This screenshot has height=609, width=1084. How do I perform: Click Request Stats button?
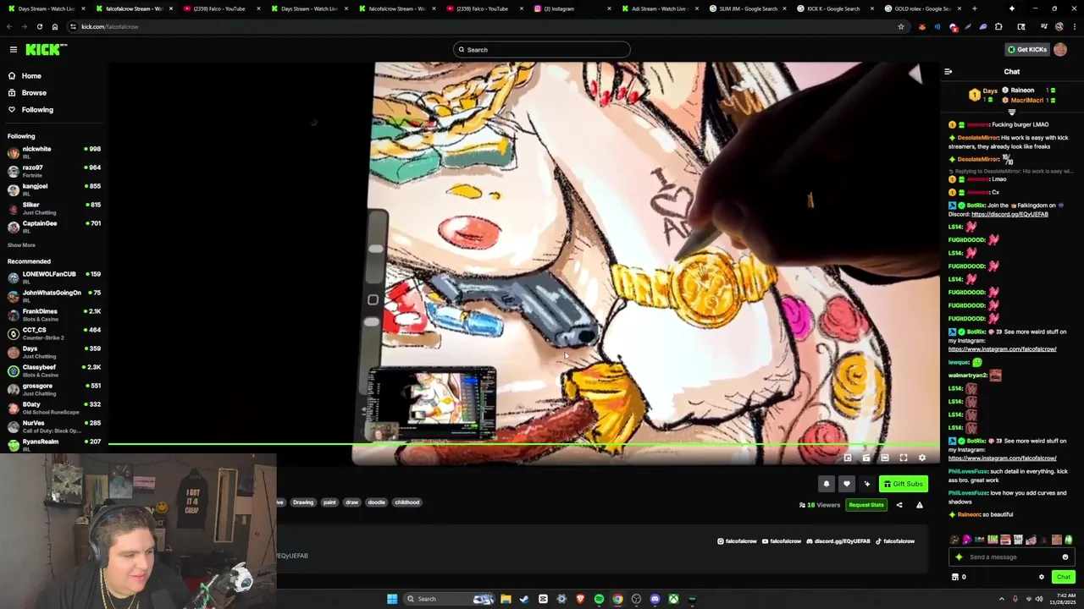pyautogui.click(x=866, y=505)
